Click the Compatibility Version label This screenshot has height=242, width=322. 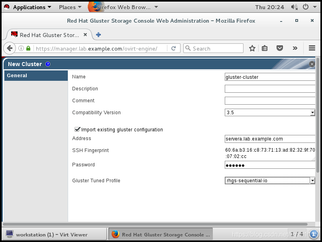[x=96, y=113]
